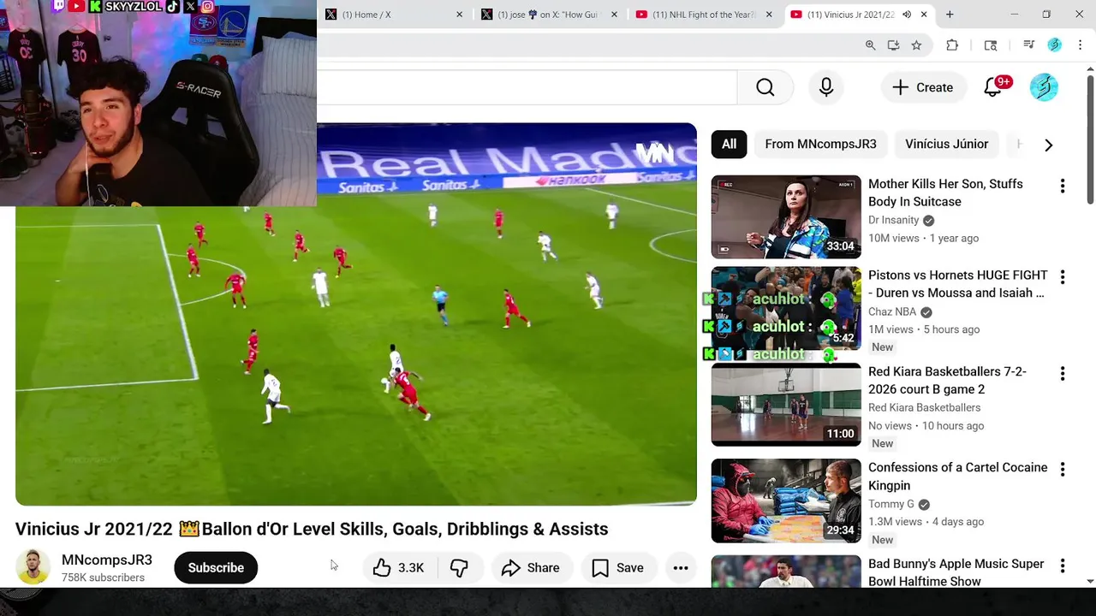
Task: Open the MNcompsJR3 channel avatar
Action: [33, 568]
